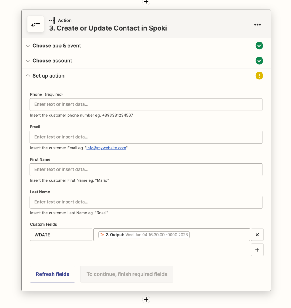Click the WDATE custom field key box
291x308 pixels.
[x=61, y=235]
